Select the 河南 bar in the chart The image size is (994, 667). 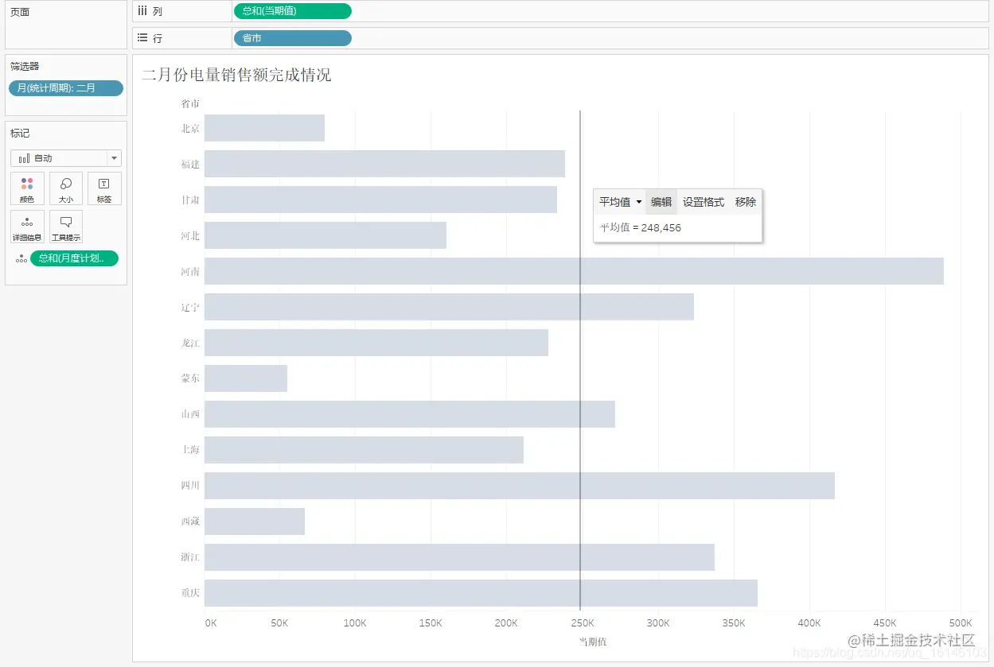(x=574, y=271)
